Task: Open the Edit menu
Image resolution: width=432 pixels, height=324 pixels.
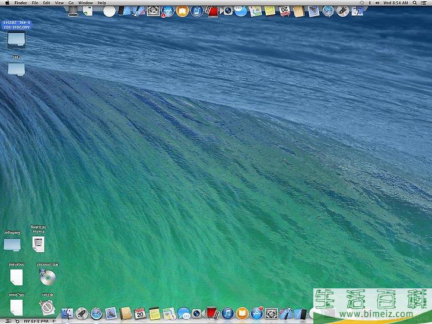Action: [46, 3]
